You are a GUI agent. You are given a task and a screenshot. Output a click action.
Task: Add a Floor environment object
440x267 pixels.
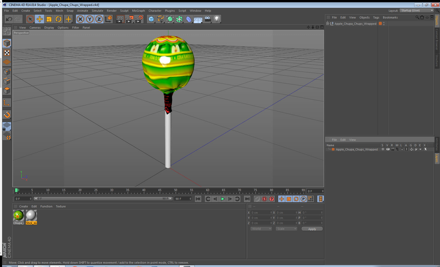click(x=198, y=19)
